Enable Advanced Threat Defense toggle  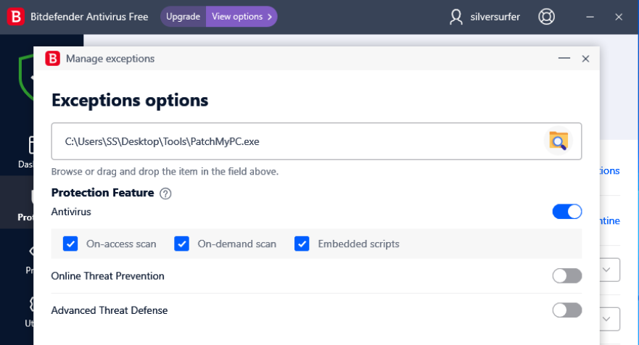567,310
